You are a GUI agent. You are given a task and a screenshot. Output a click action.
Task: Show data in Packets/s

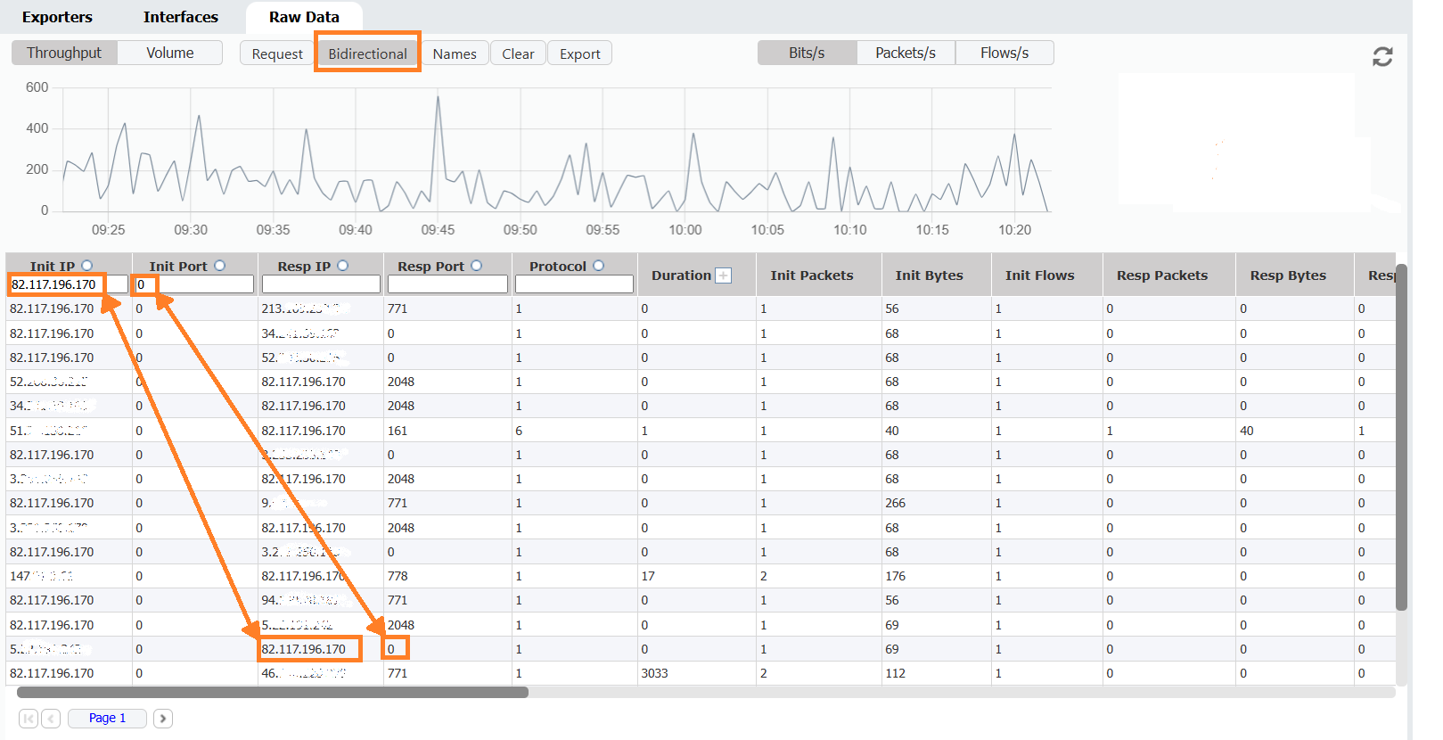905,53
